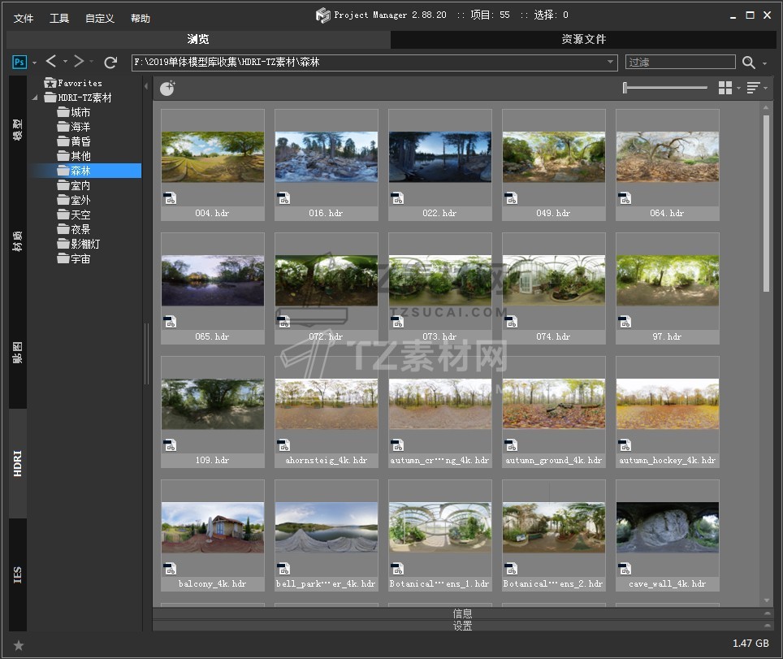This screenshot has height=659, width=783.
Task: Select the 049.hdr thumbnail
Action: point(554,165)
